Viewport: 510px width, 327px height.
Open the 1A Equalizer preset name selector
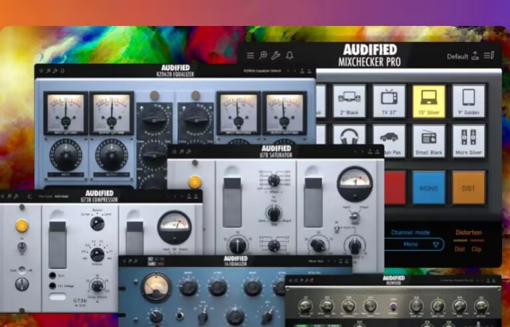316,261
